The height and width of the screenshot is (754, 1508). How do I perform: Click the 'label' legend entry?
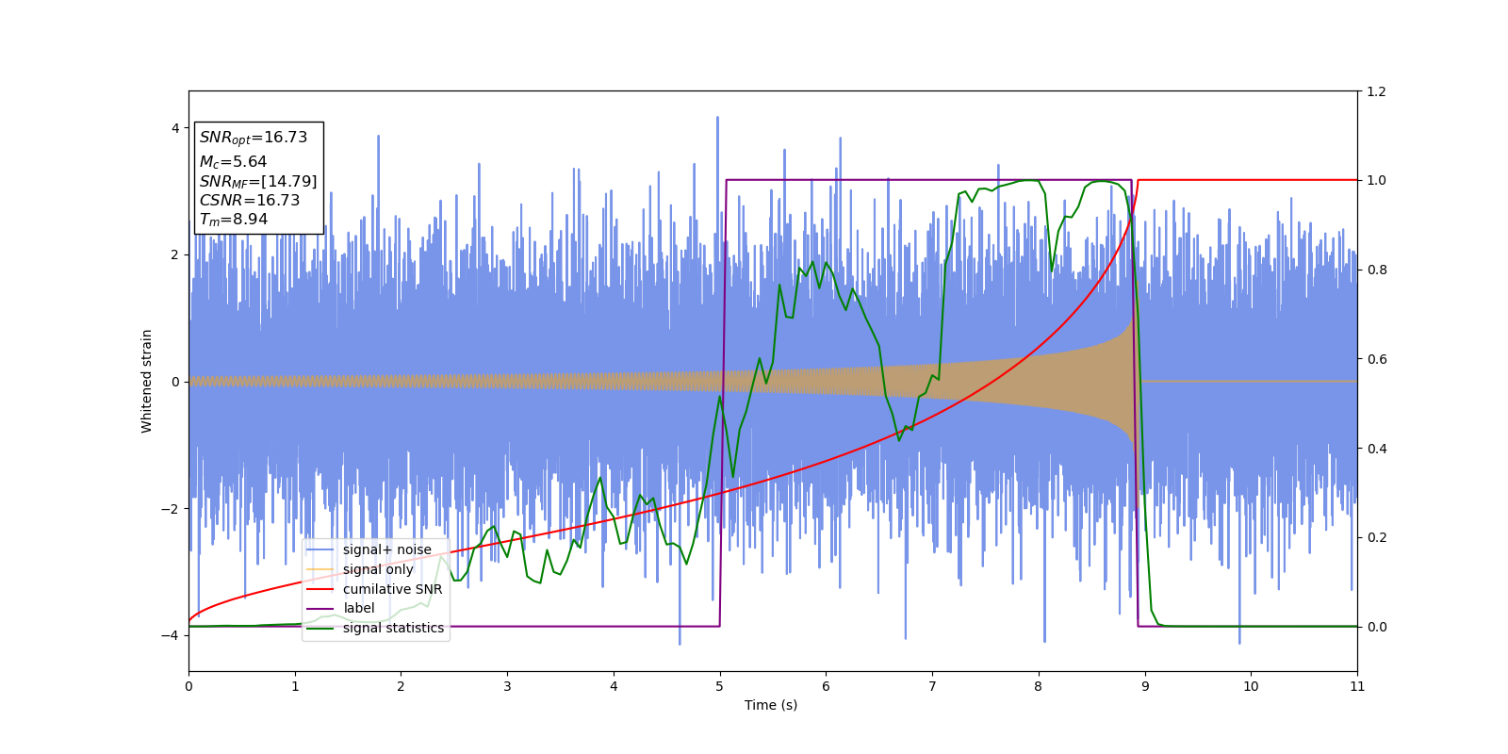point(359,608)
